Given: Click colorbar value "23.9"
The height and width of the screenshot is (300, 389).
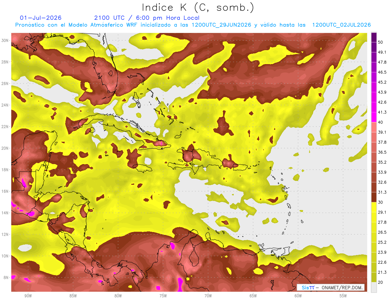Looking at the screenshot, I should [382, 252].
